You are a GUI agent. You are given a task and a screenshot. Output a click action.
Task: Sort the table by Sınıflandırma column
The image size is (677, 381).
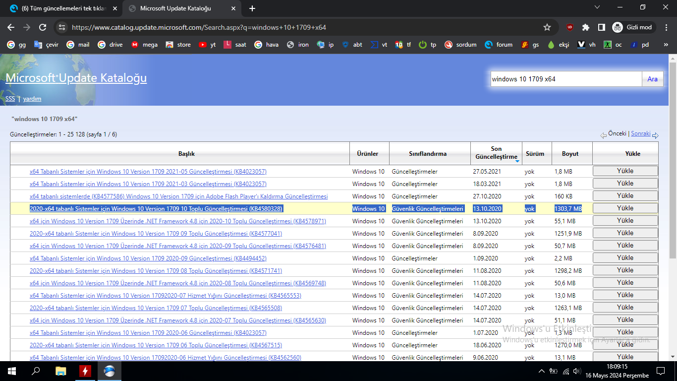428,154
